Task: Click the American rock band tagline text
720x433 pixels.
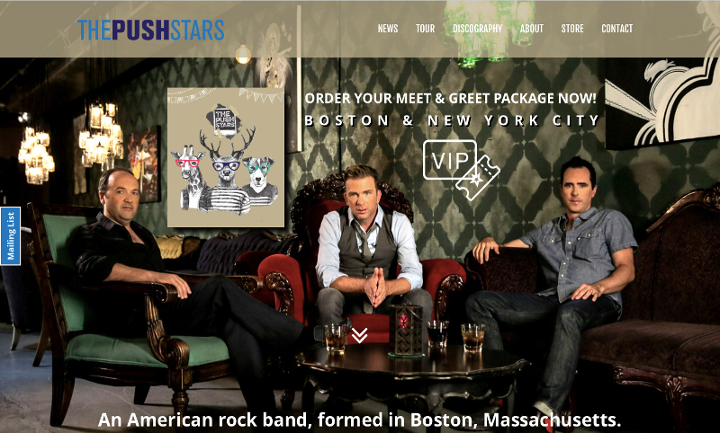Action: [x=359, y=420]
